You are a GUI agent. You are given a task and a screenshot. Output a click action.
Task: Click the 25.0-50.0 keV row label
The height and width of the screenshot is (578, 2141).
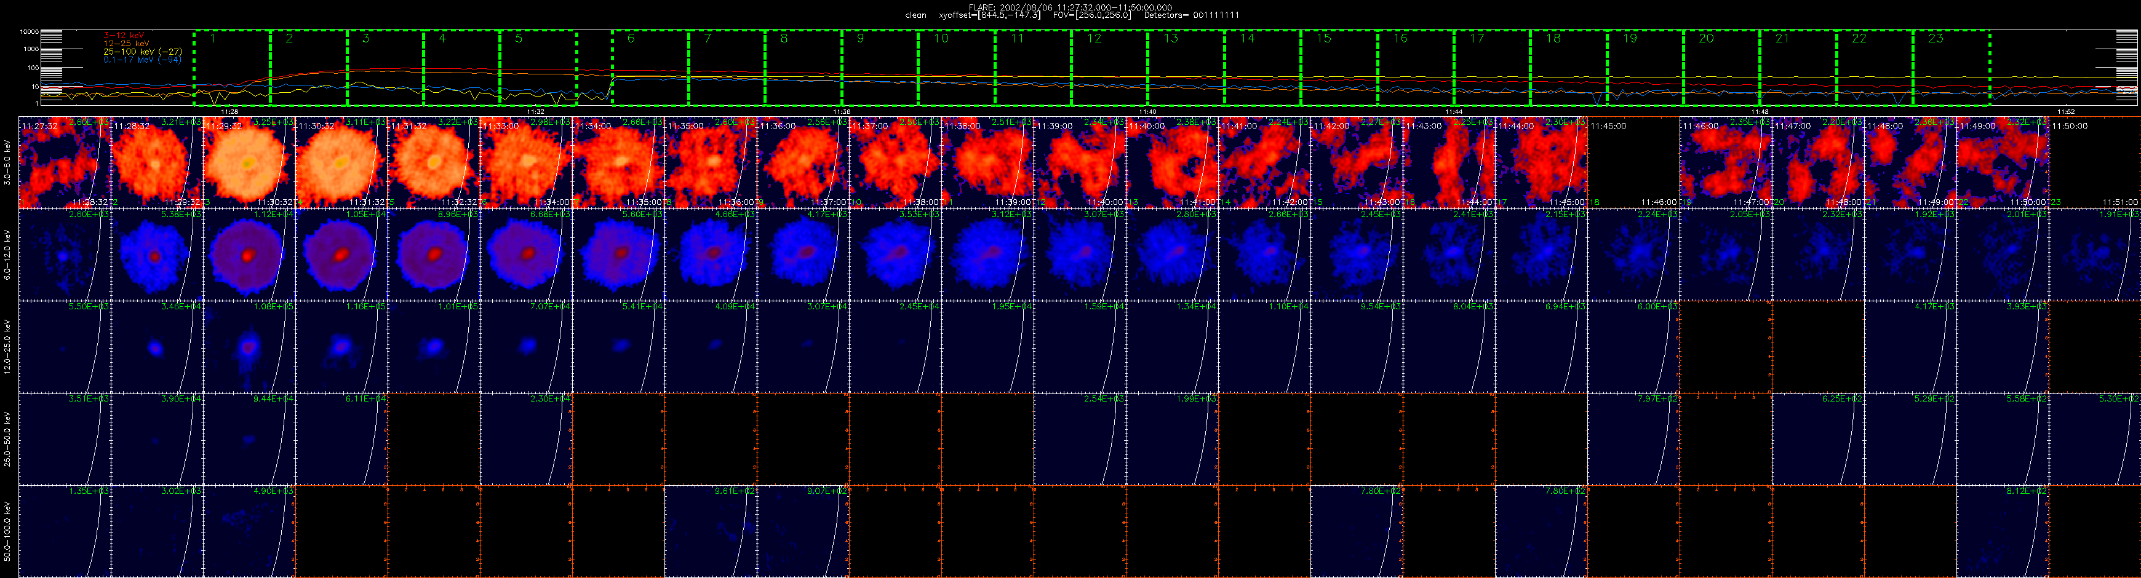pos(7,438)
